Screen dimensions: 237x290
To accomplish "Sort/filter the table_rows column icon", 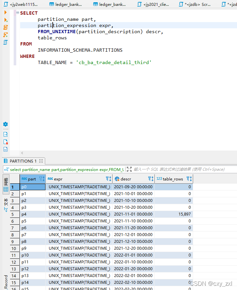I will [x=189, y=179].
